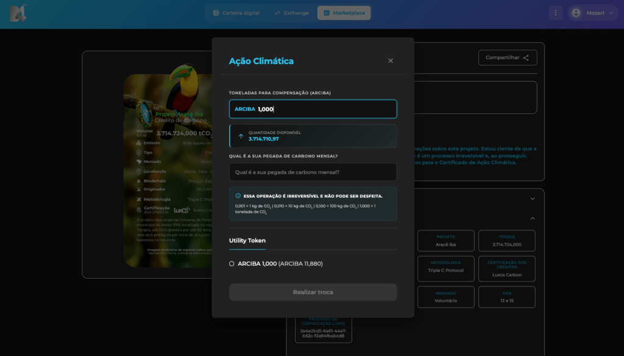Open the Mozart user account dropdown
Viewport: 624px width, 356px height.
[x=592, y=13]
